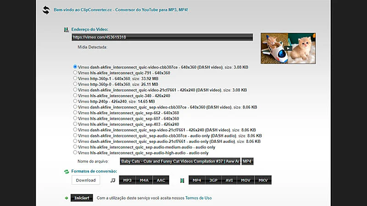This screenshot has width=367, height=206.
Task: Click the ClipConverter refresh arrows logo
Action: pyautogui.click(x=46, y=10)
